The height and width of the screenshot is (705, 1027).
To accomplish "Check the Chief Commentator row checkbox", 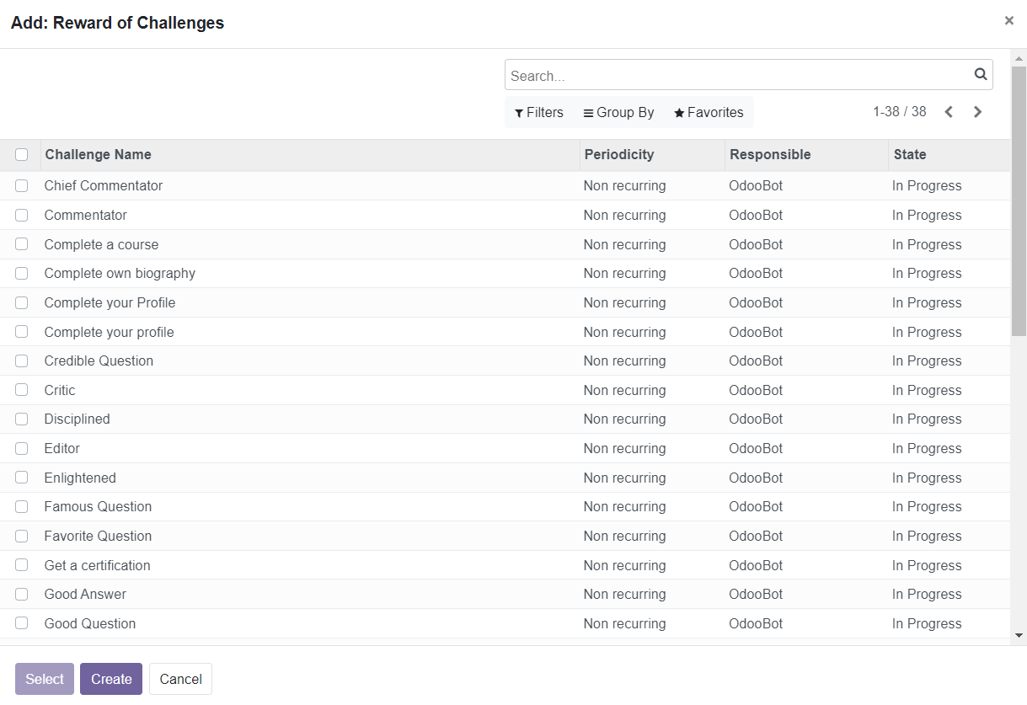I will (x=22, y=186).
